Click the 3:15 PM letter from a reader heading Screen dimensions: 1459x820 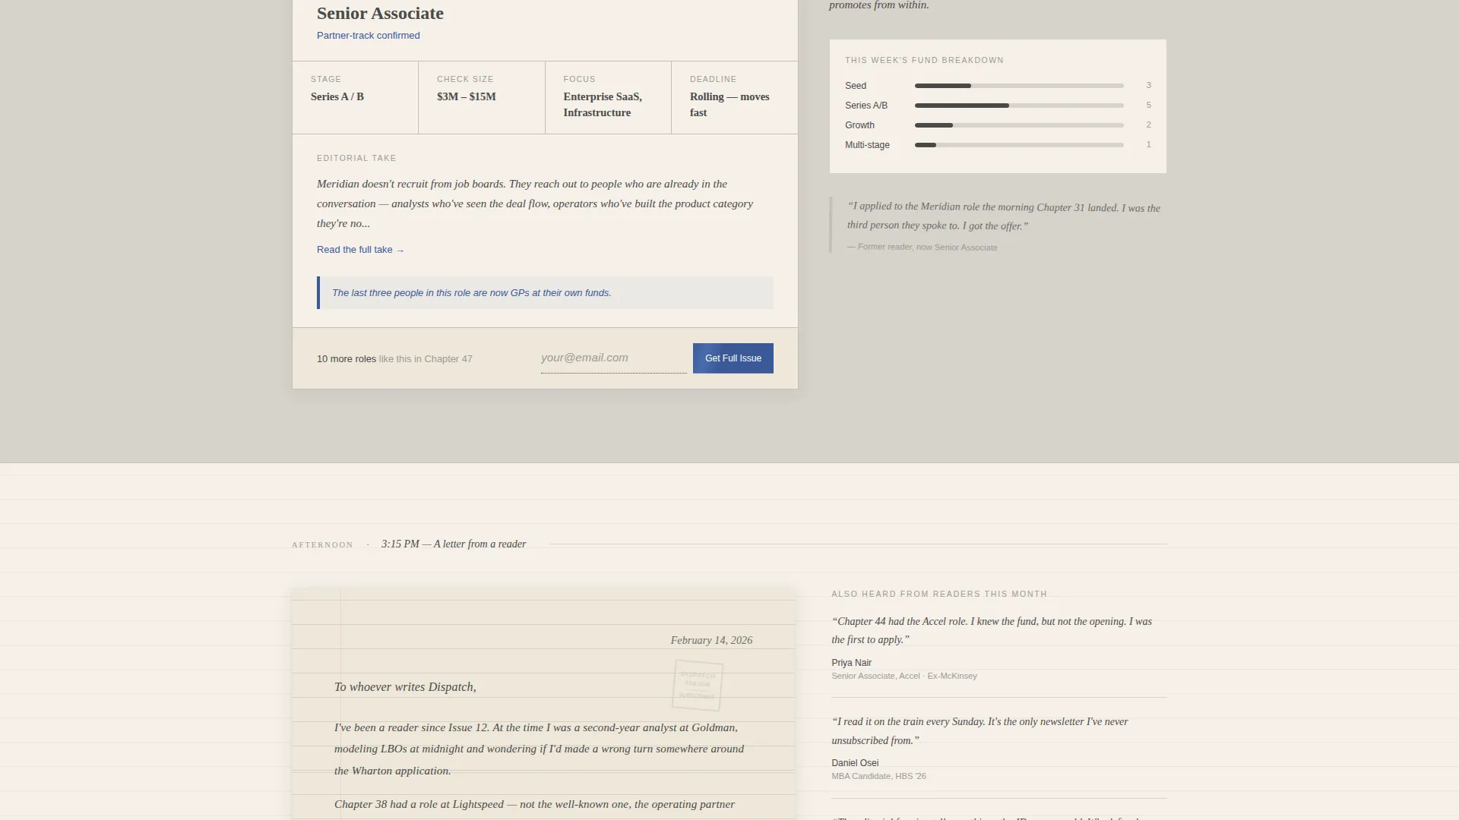[x=454, y=544]
